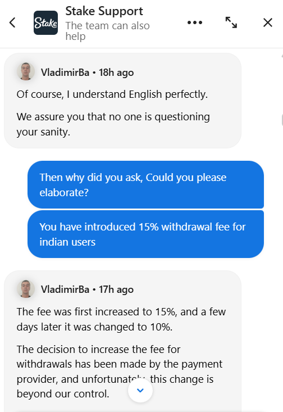
Task: Select the 'Then why did you ask' blue bubble
Action: tap(145, 185)
